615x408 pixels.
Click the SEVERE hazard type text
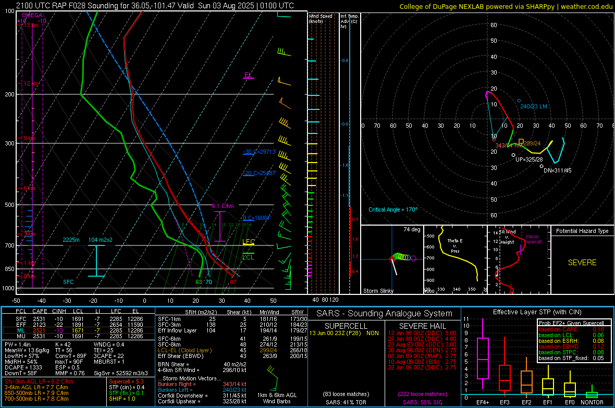pos(582,263)
